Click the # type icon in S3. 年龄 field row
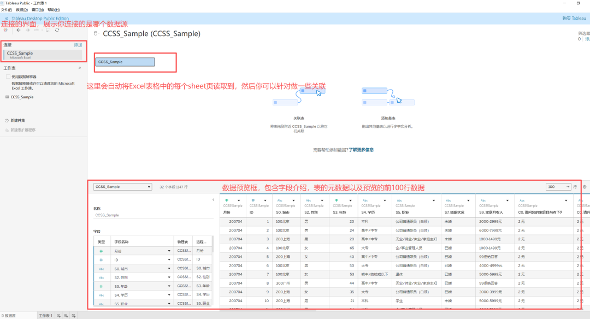Viewport: 590px width, 319px height. (x=101, y=286)
